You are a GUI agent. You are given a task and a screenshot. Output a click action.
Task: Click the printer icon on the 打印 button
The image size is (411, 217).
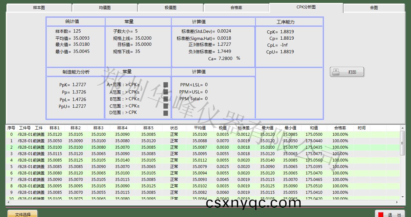[336, 72]
